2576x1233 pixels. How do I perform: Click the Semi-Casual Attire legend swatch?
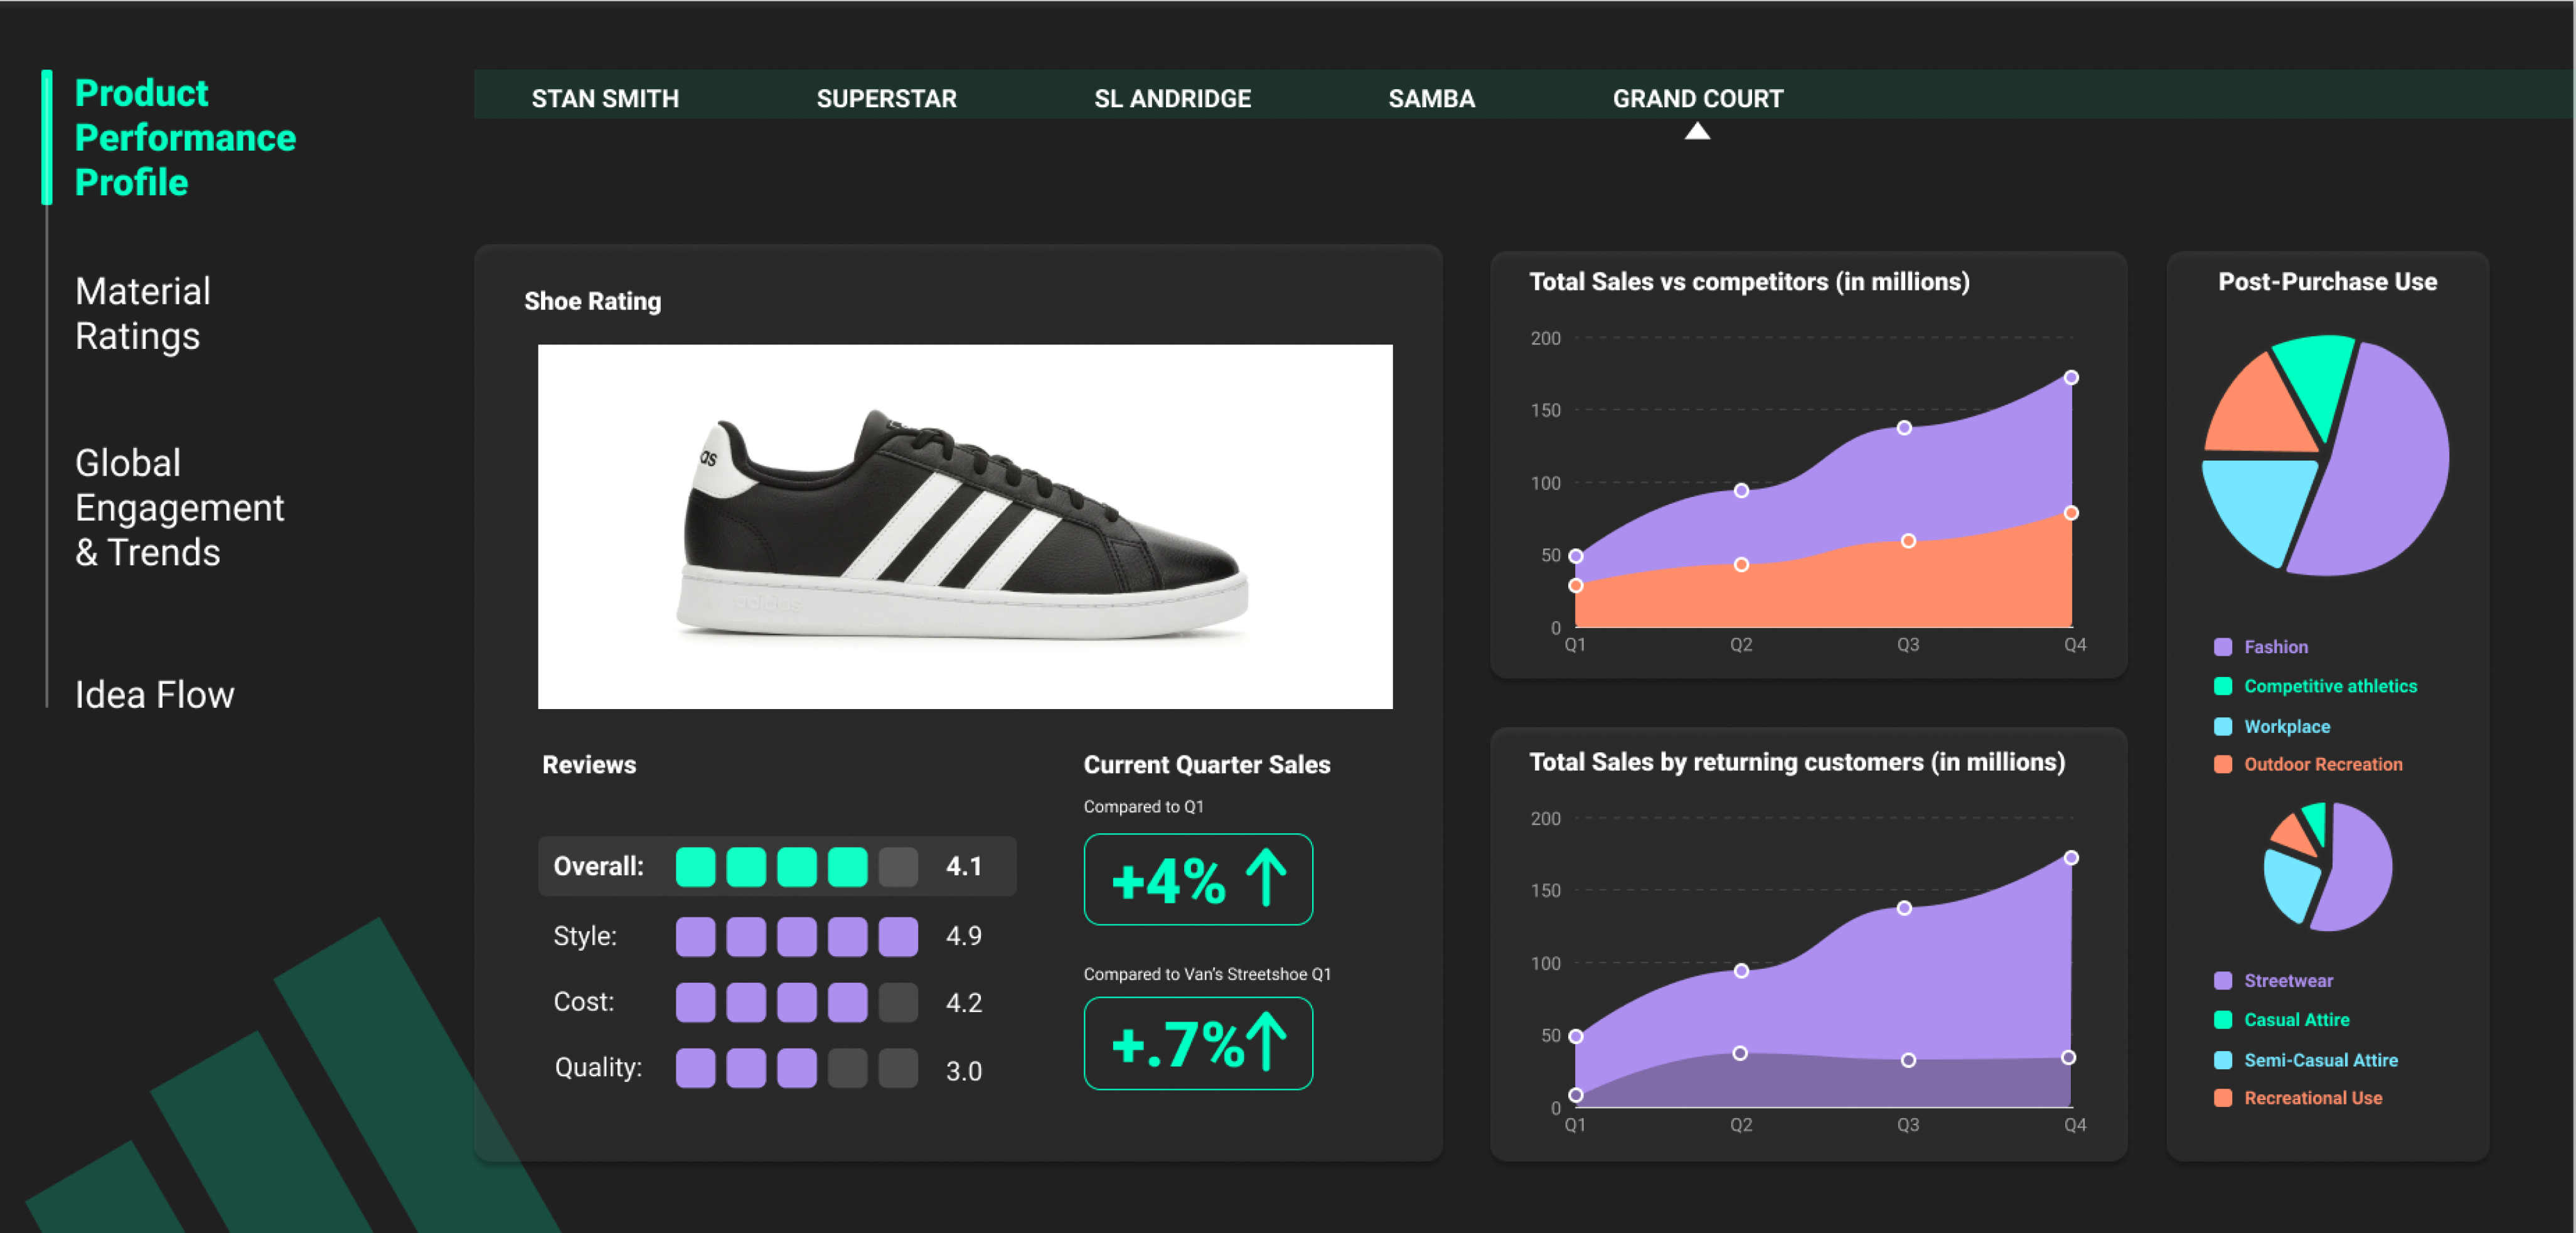(x=2222, y=1059)
